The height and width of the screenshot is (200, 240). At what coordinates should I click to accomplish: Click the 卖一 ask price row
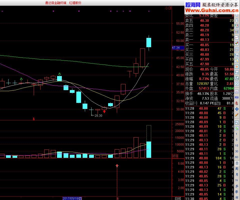[209, 40]
